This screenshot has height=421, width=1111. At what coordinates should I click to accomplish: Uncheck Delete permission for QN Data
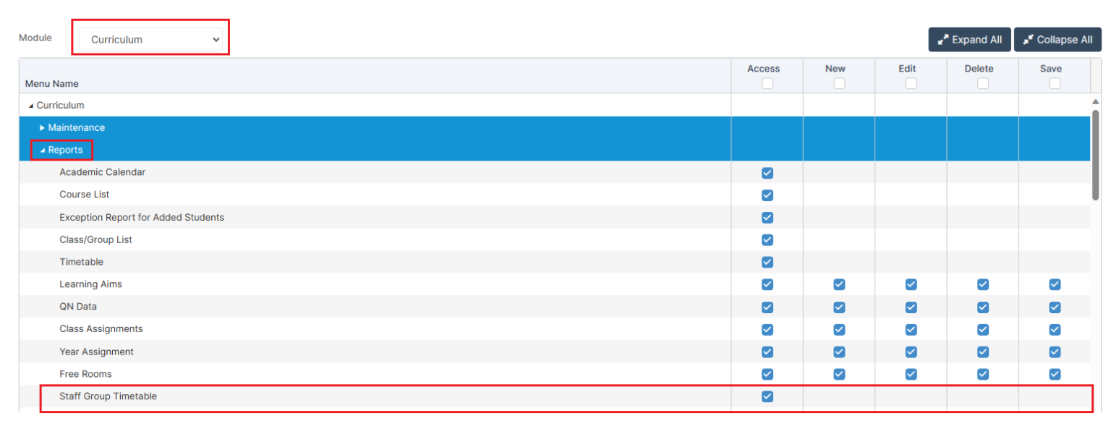pos(982,307)
